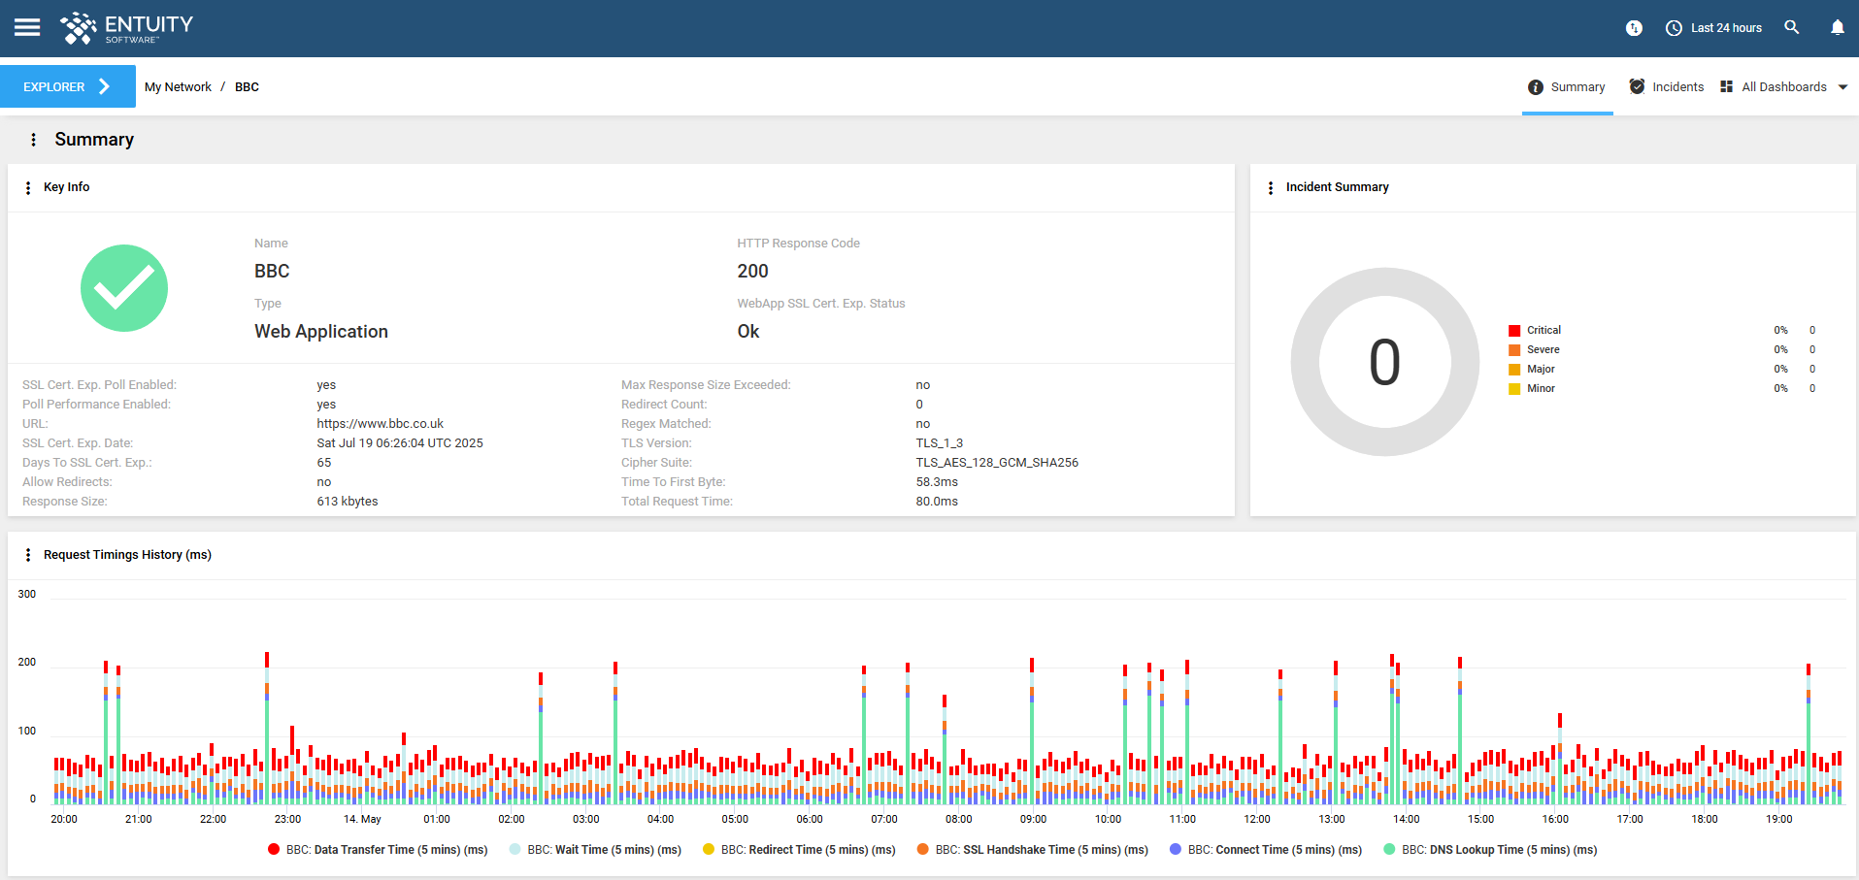1859x880 pixels.
Task: Toggle Redirect Time series legend
Action: pos(799,850)
